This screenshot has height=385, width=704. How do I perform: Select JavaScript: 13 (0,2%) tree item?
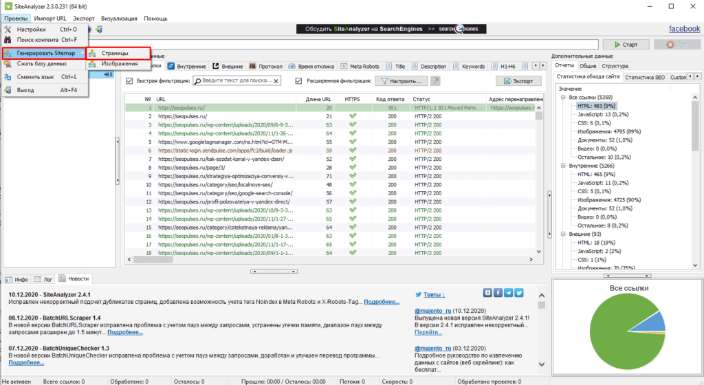(602, 114)
